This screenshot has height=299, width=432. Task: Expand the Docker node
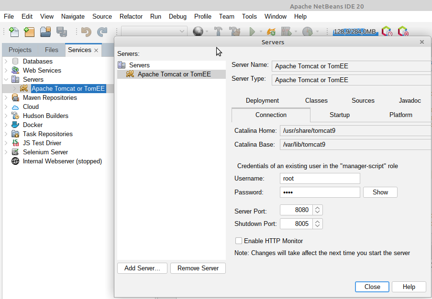click(6, 125)
